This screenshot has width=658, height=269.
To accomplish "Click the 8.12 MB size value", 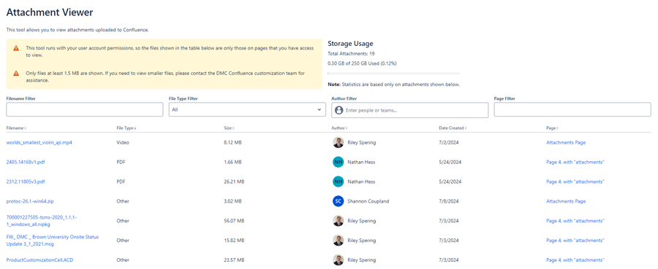I will point(232,143).
